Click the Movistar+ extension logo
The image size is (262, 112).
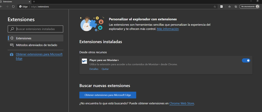[84, 61]
